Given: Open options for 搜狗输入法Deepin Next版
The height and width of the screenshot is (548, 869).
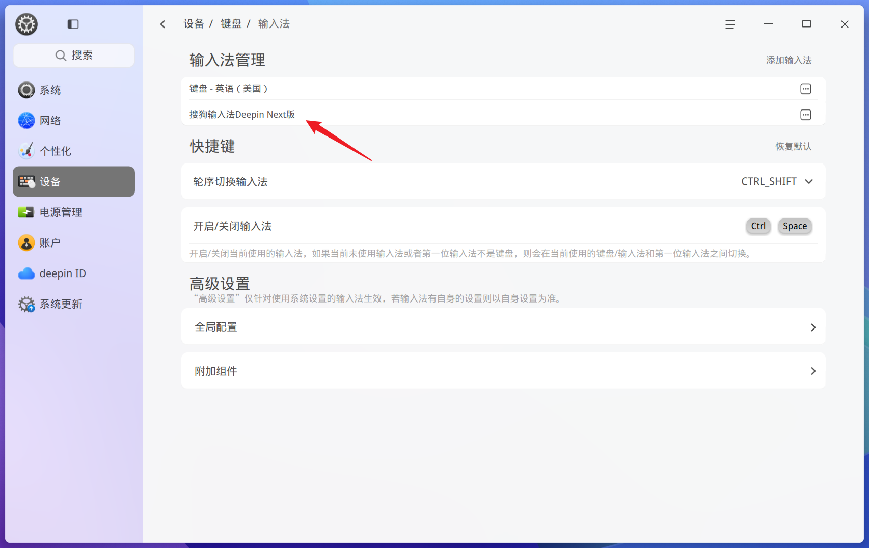Looking at the screenshot, I should click(x=805, y=115).
